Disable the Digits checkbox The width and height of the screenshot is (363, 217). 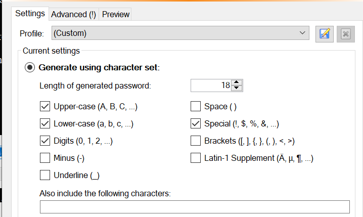(x=45, y=141)
